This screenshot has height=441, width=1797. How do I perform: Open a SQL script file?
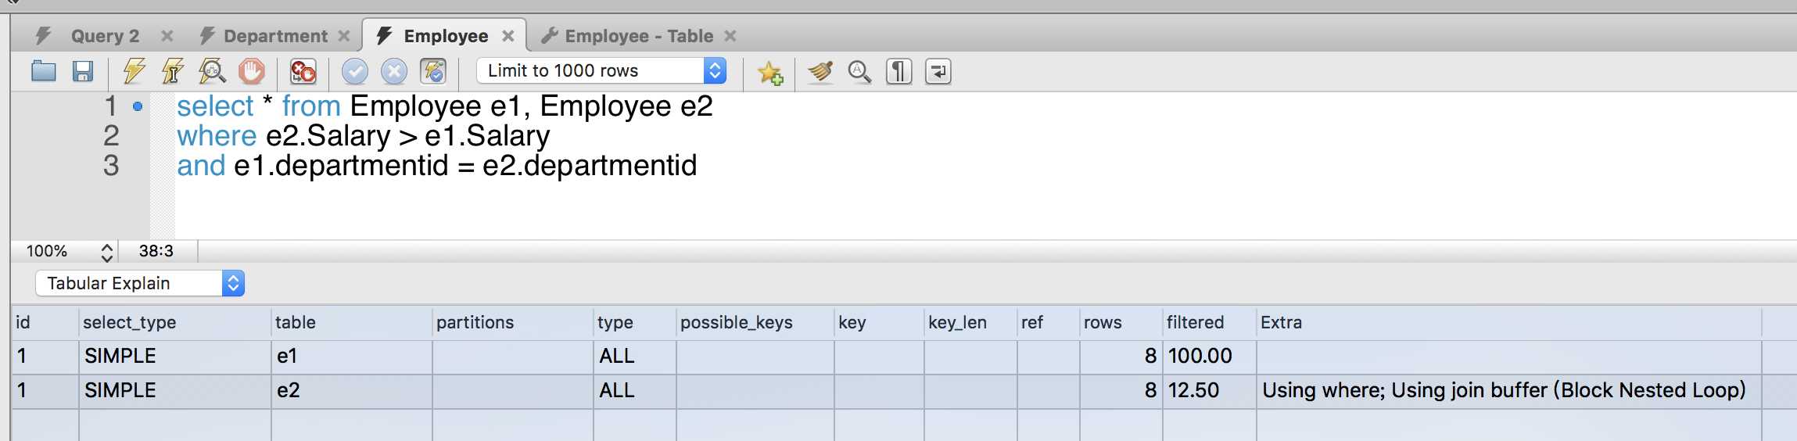[x=44, y=72]
